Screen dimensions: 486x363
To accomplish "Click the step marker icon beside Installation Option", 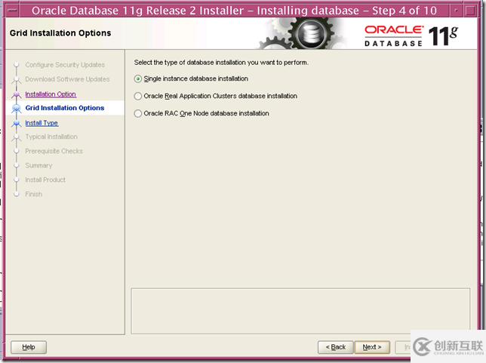I will click(x=17, y=94).
